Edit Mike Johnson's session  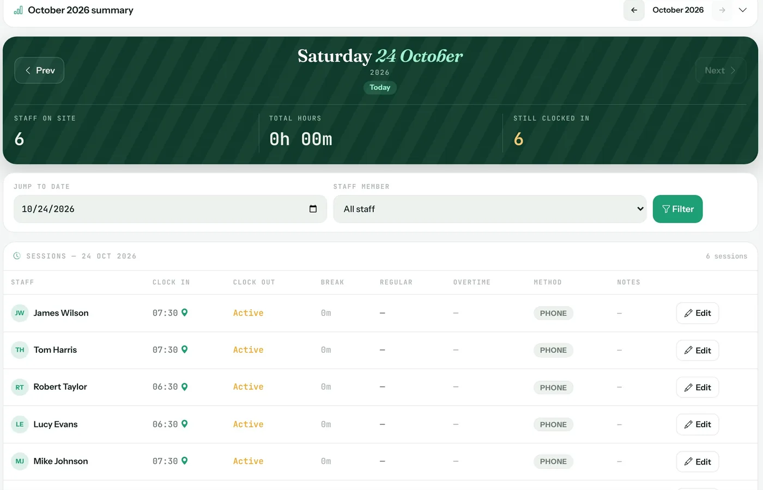click(x=697, y=461)
